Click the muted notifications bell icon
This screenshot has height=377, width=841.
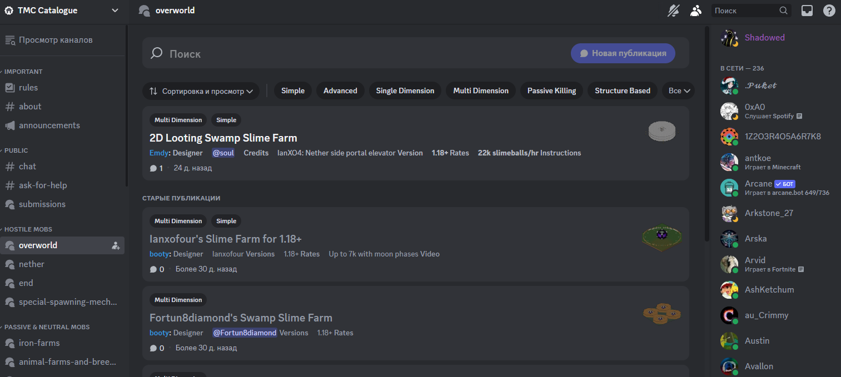(674, 11)
